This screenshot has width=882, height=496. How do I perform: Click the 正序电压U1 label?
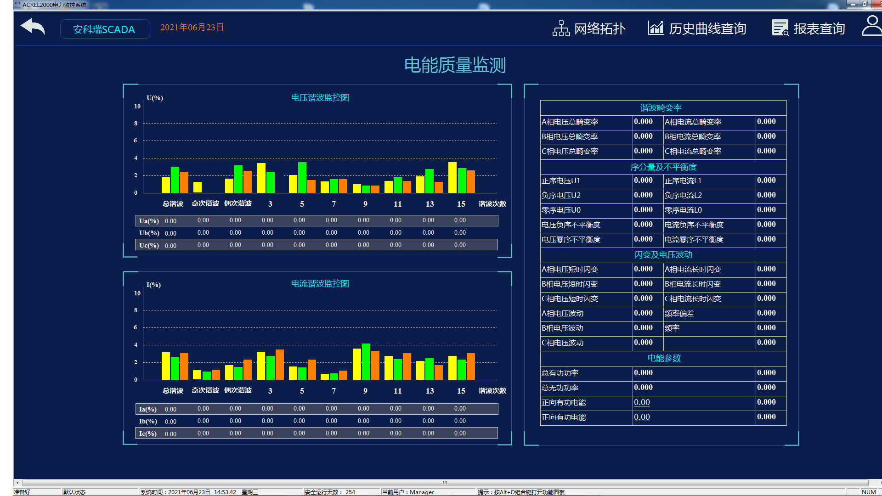coord(561,181)
